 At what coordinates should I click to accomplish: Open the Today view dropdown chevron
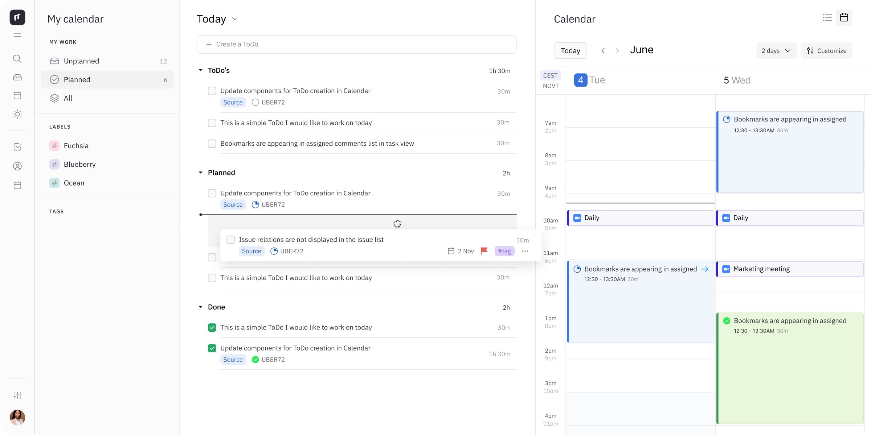235,19
